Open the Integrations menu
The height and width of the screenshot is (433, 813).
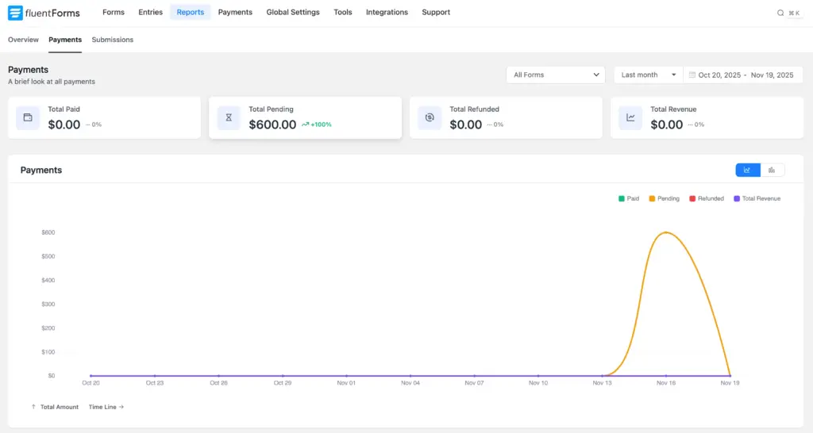click(387, 12)
